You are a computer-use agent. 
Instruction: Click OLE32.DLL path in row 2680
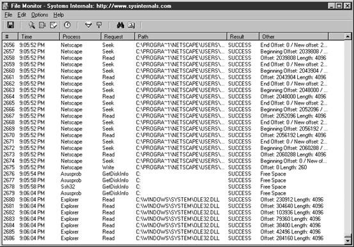coord(178,200)
